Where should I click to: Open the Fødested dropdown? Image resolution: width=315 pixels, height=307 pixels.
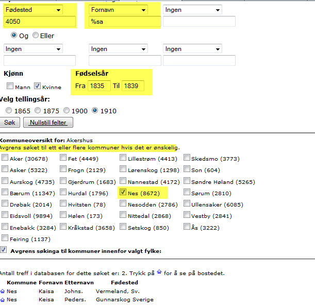click(33, 10)
